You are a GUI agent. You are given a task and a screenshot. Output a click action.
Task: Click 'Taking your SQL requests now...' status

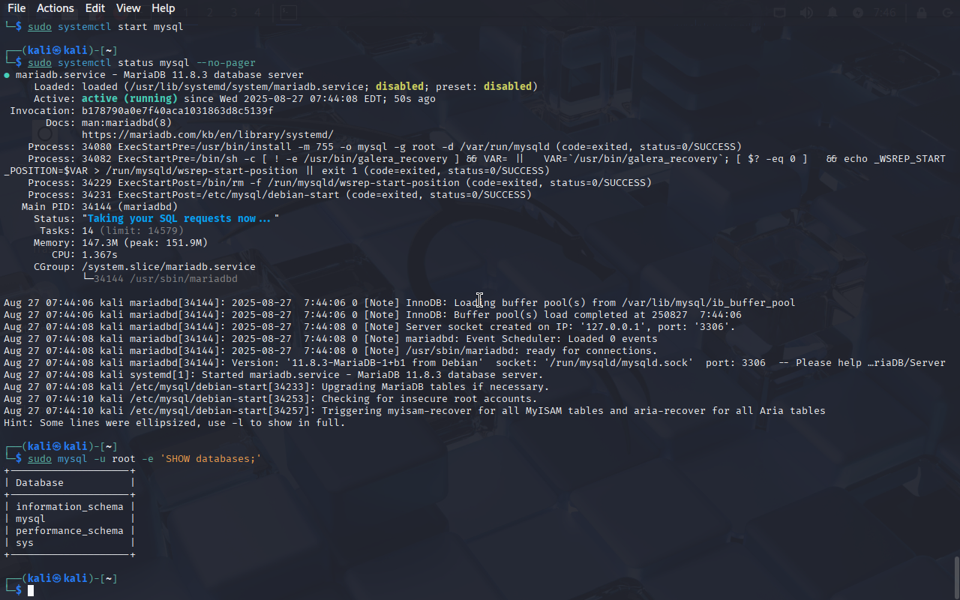pos(181,219)
